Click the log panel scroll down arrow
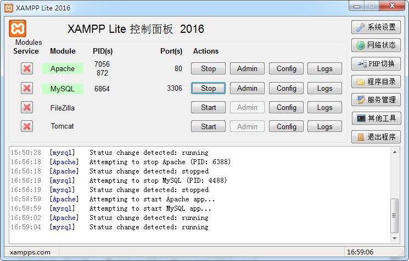The height and width of the screenshot is (261, 409). click(394, 239)
